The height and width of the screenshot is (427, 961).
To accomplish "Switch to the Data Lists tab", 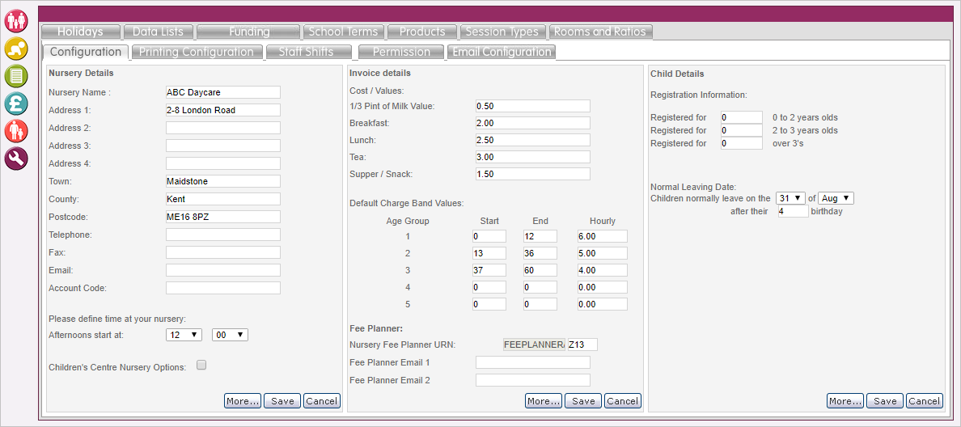I will pos(158,32).
